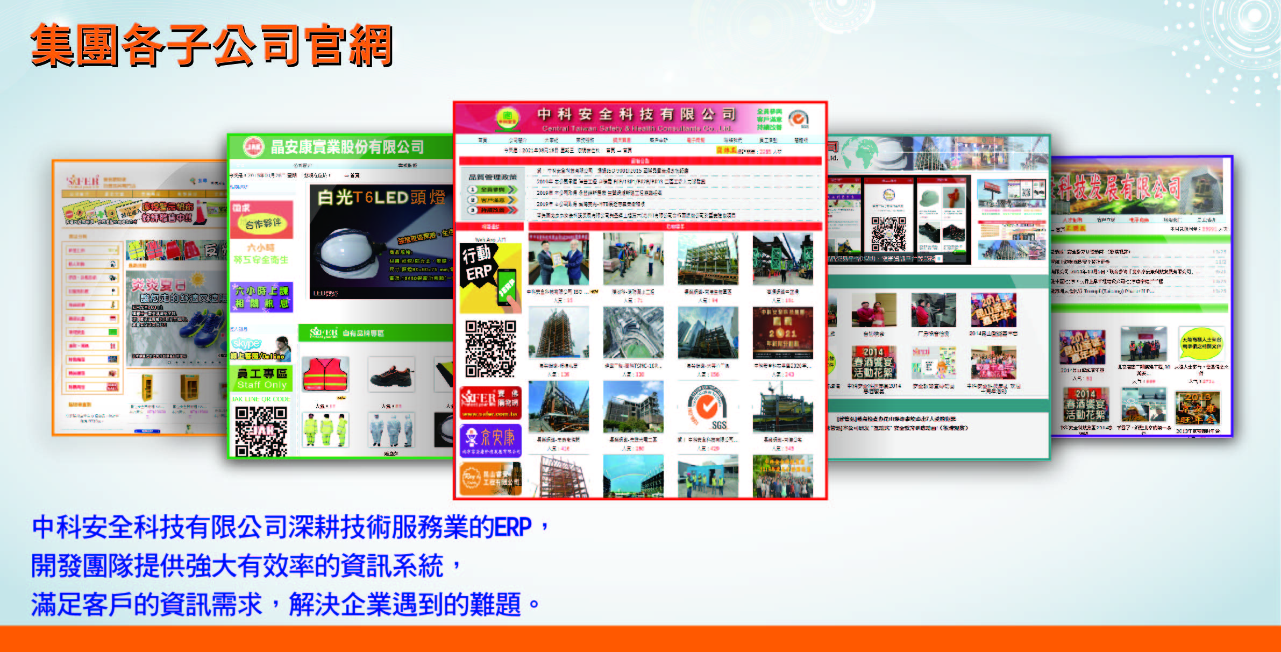The image size is (1281, 652).
Task: Open the 炎炎夏日 blue sneakers banner
Action: point(176,317)
